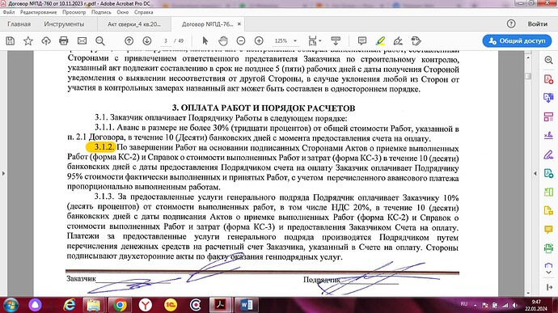Screen dimensions: 558x313
Task: Add bookmark with the star icon
Action: point(28,41)
